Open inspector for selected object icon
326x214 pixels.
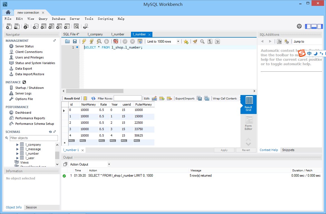[26, 26]
